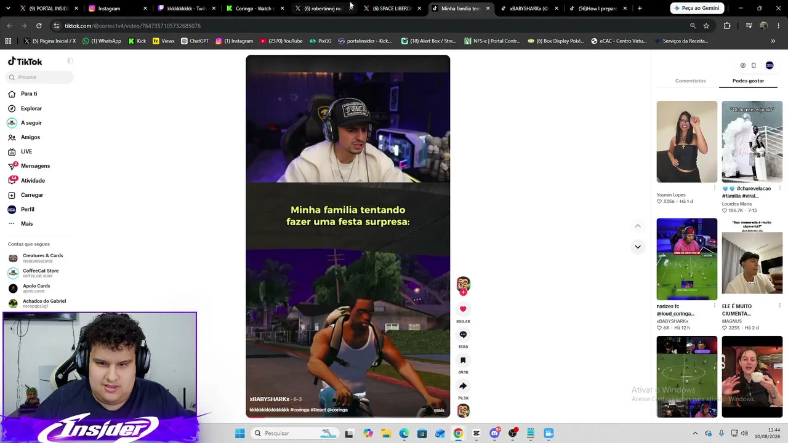Open Discord from the taskbar
788x443 pixels.
click(494, 433)
